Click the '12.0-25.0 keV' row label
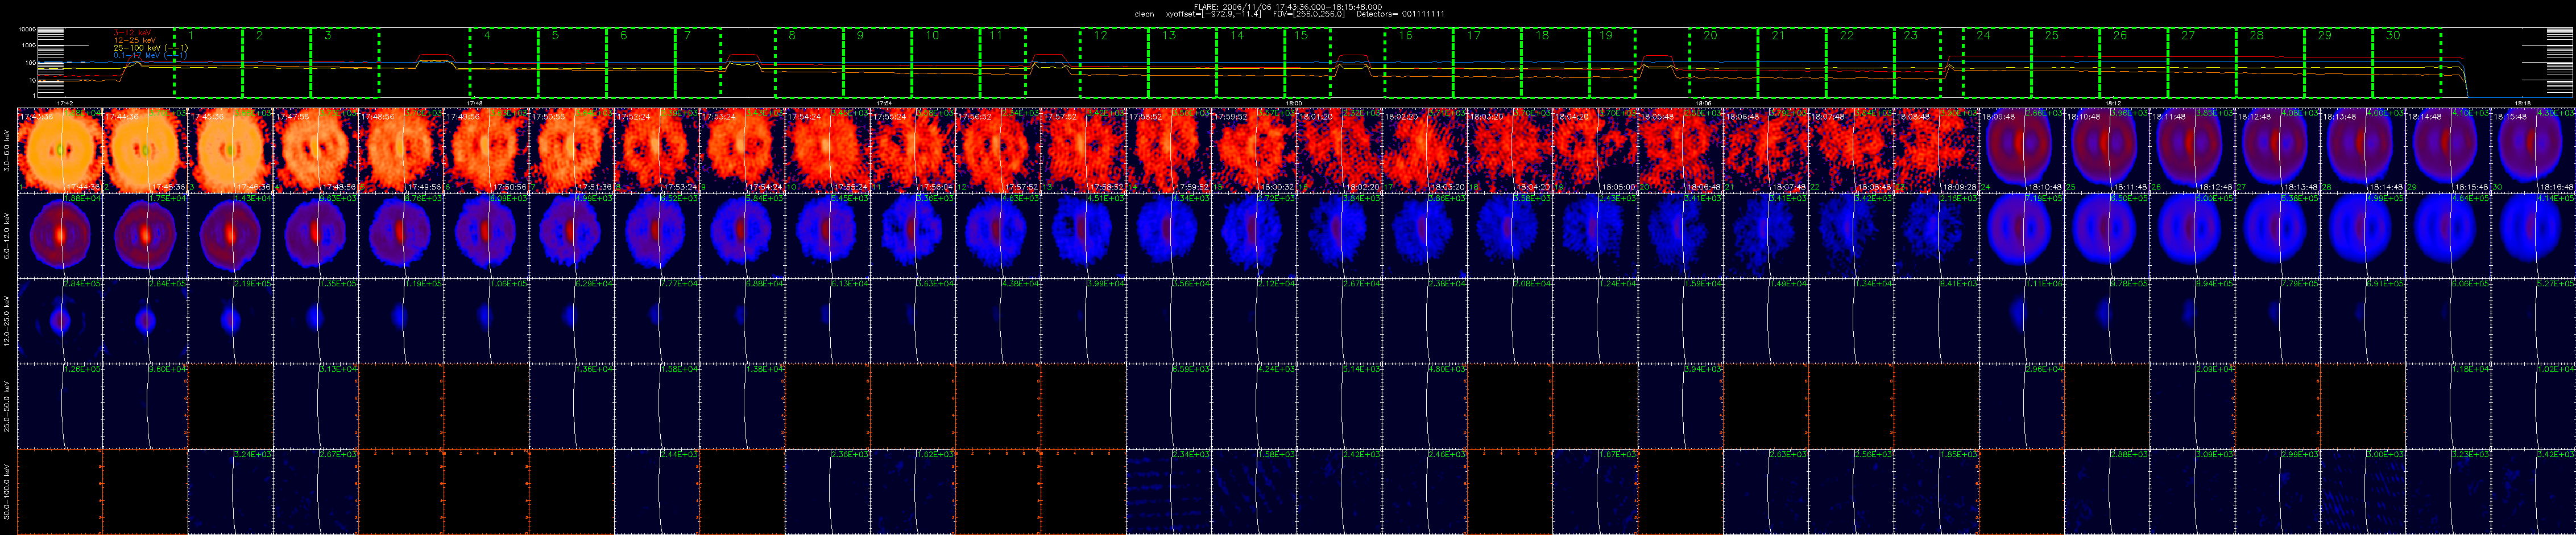 [8, 320]
